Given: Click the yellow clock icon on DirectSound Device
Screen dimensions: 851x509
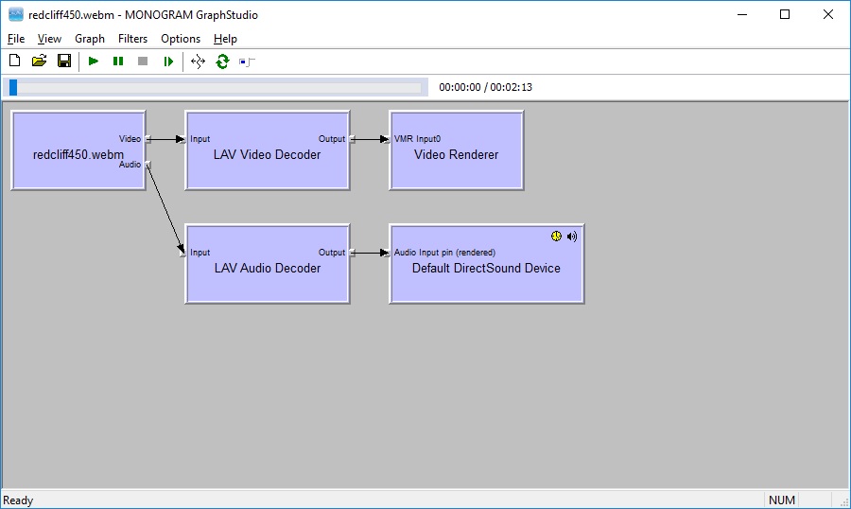Looking at the screenshot, I should 556,236.
